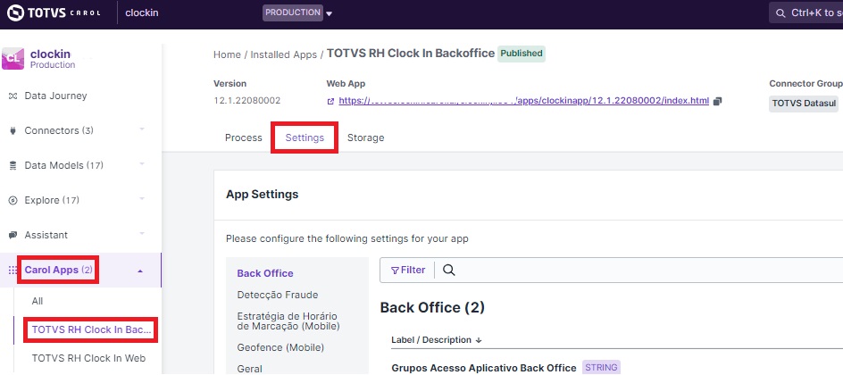843x375 pixels.
Task: Click the search magnifier in top bar
Action: (780, 12)
